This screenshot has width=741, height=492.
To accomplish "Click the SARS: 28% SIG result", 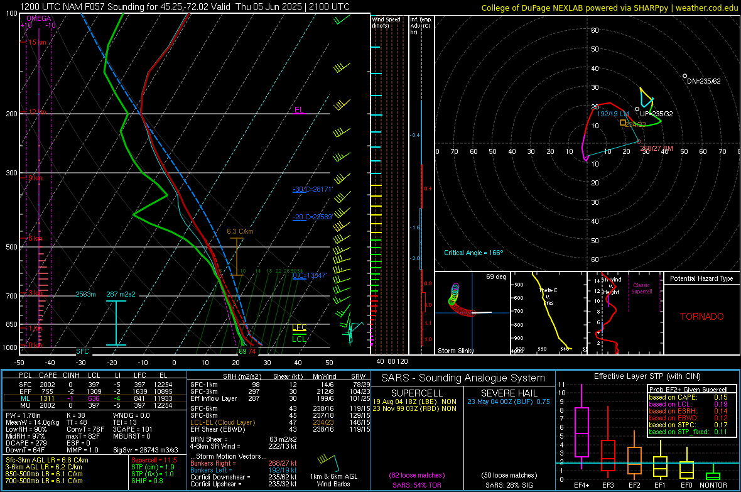I will click(x=509, y=485).
